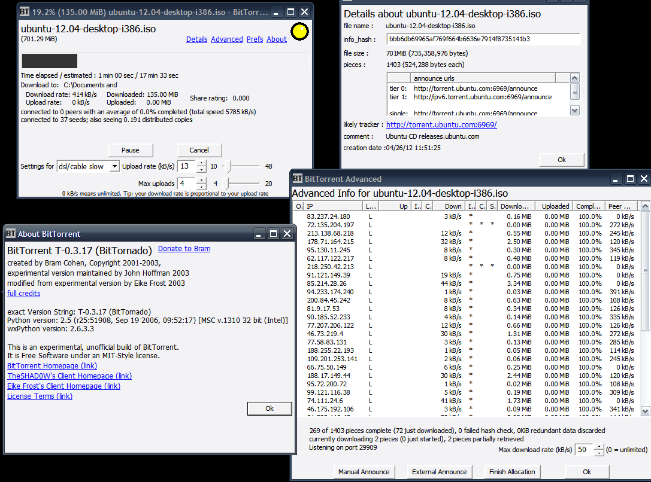Click the BT icon in BitTorrent Advanced title
The height and width of the screenshot is (482, 651).
(x=297, y=179)
